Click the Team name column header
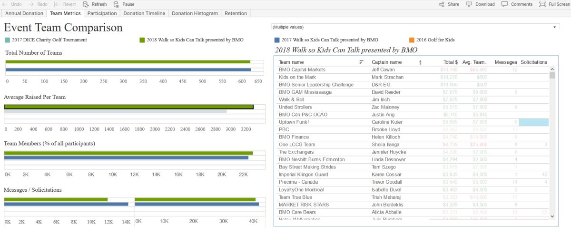 (x=291, y=62)
